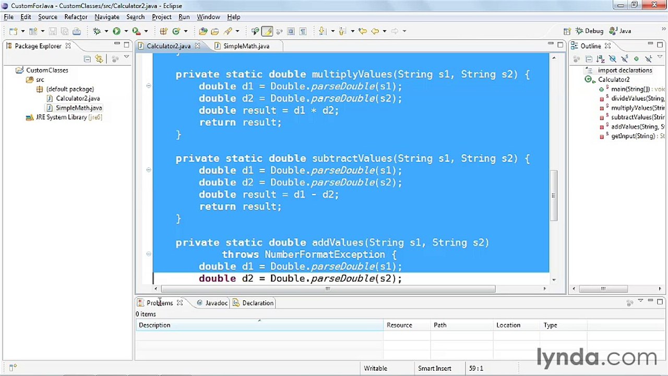Switch to the Javadoc tab
668x376 pixels.
[212, 303]
